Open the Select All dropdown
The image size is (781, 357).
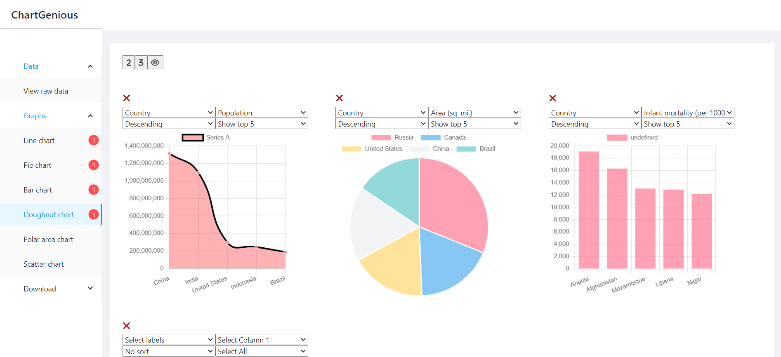262,351
